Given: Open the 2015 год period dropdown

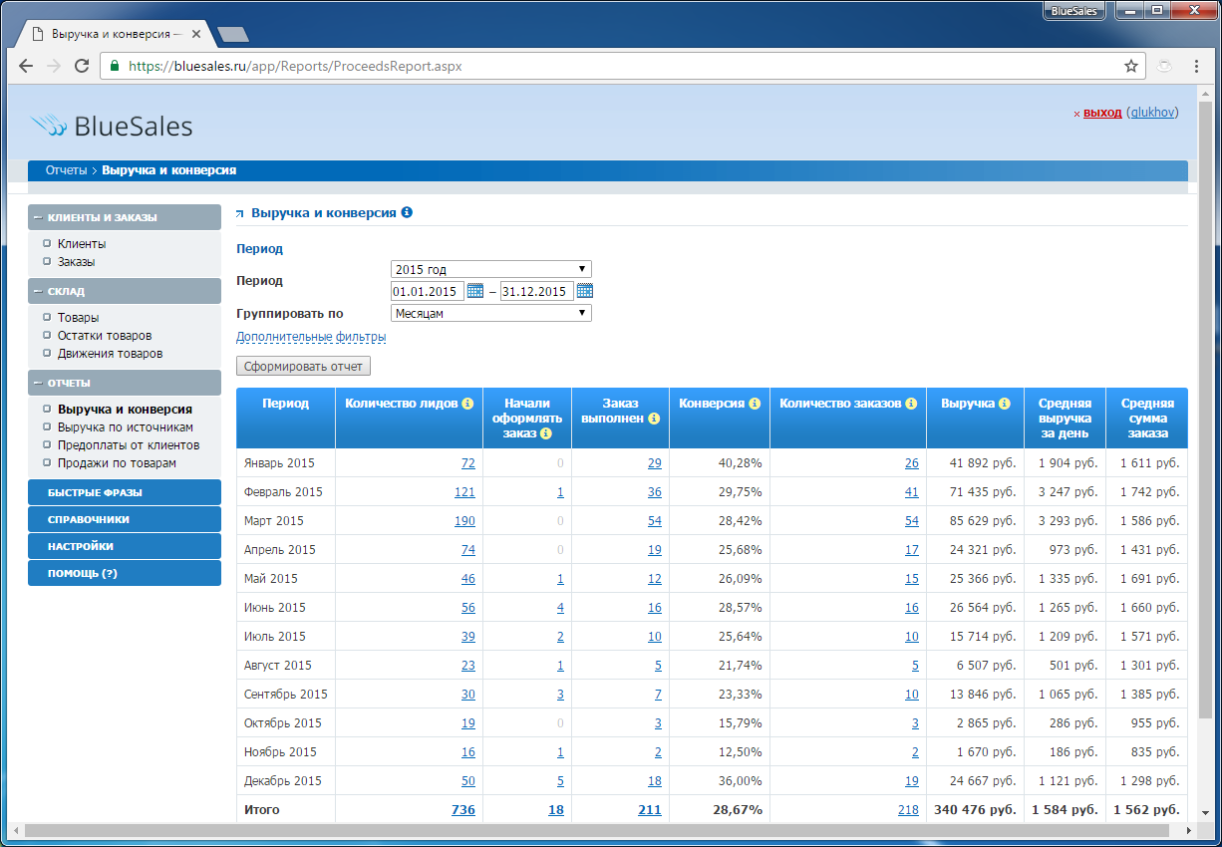Looking at the screenshot, I should coord(491,269).
